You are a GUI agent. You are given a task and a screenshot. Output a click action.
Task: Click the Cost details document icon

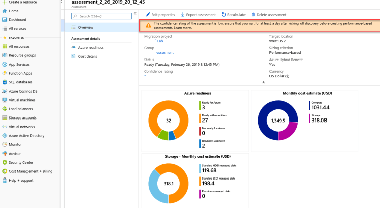click(x=73, y=56)
